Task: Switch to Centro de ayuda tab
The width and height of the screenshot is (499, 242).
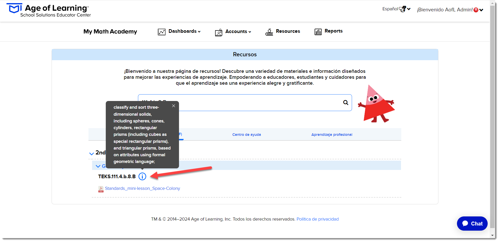Action: click(247, 135)
